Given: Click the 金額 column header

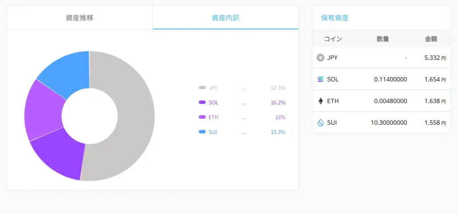Looking at the screenshot, I should pyautogui.click(x=431, y=39).
